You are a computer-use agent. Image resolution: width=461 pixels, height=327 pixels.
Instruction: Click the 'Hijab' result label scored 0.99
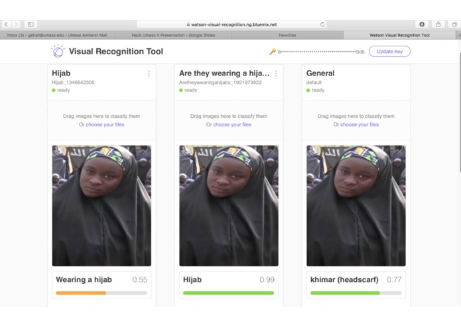click(192, 280)
